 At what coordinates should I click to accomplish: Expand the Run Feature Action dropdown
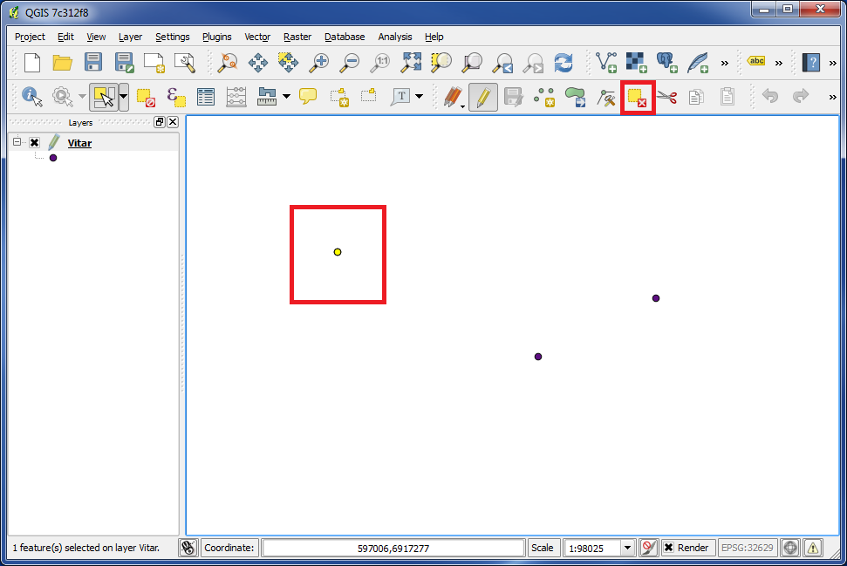(82, 97)
